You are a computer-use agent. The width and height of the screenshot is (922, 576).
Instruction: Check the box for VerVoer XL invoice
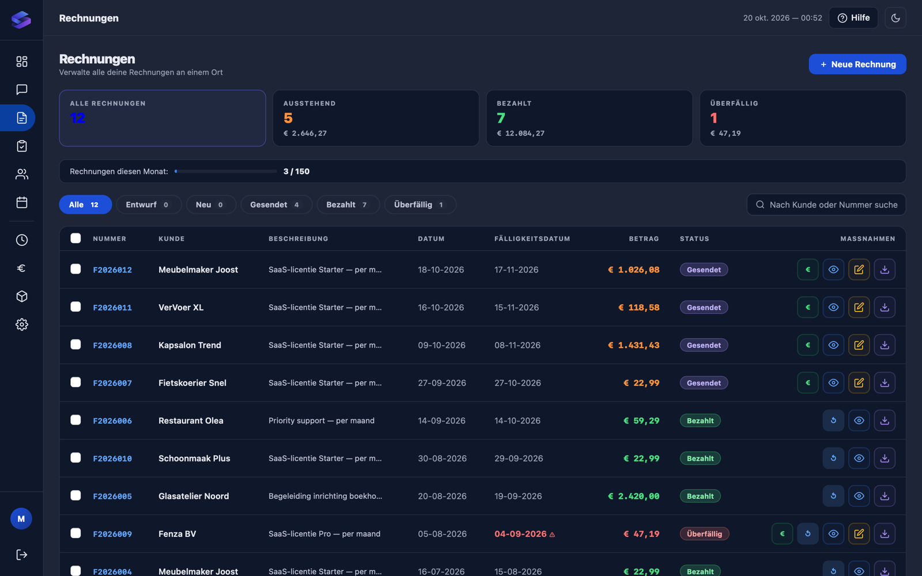(75, 307)
